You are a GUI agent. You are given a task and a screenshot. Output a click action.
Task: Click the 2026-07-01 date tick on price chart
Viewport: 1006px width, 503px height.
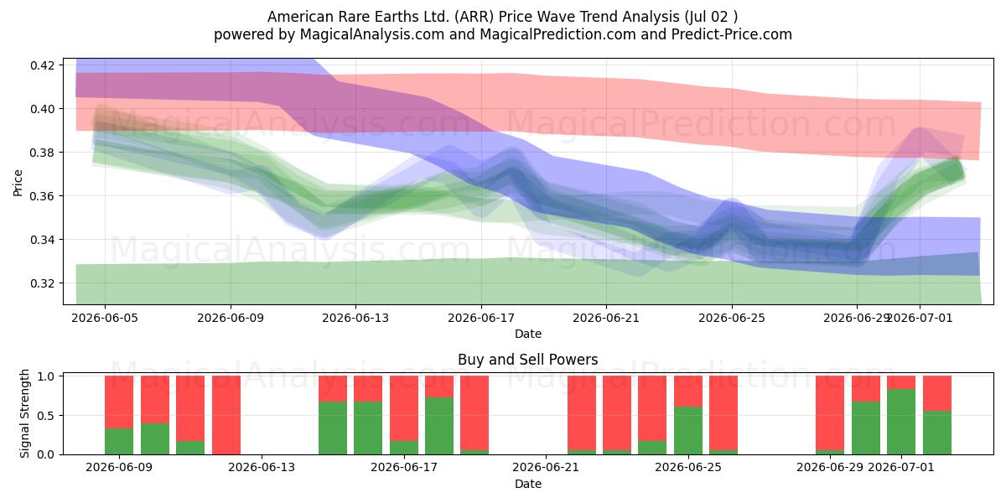pos(920,318)
